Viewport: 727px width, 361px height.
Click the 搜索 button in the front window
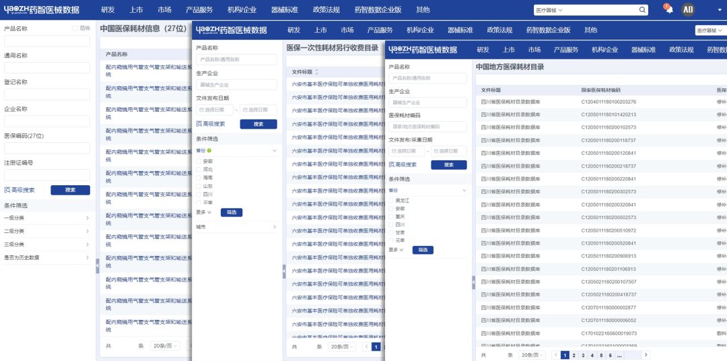pos(449,165)
